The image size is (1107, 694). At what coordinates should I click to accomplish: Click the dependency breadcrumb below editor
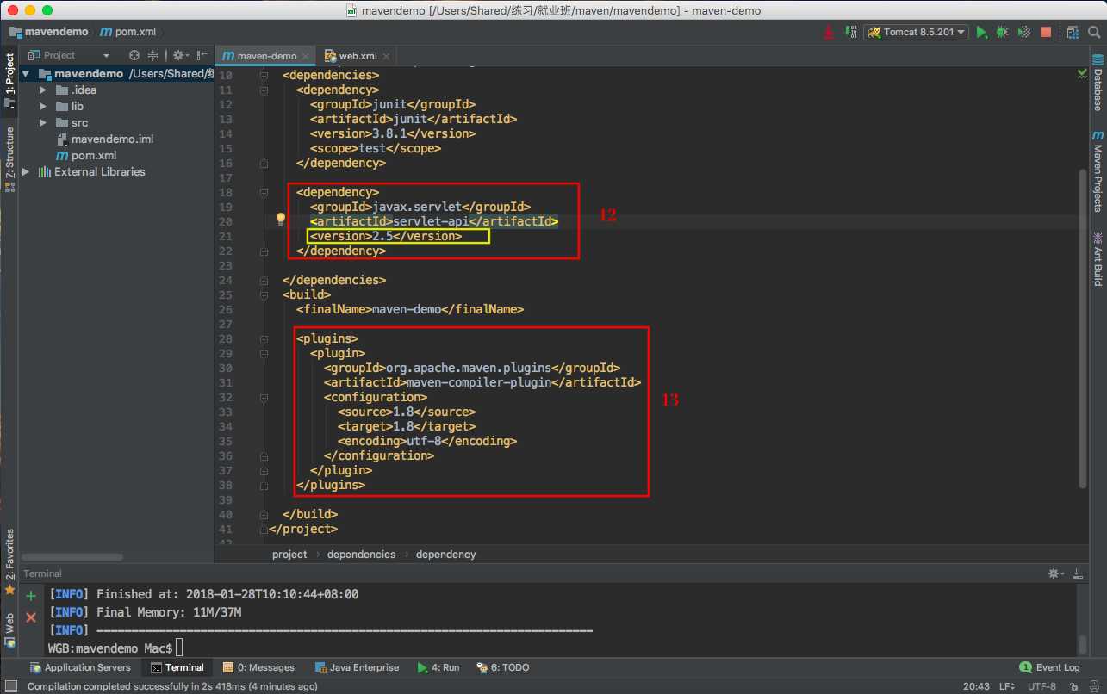tap(445, 555)
